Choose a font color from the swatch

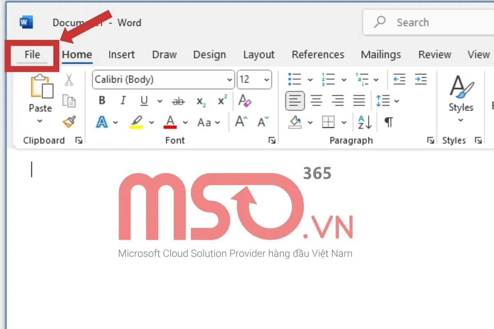(x=170, y=122)
